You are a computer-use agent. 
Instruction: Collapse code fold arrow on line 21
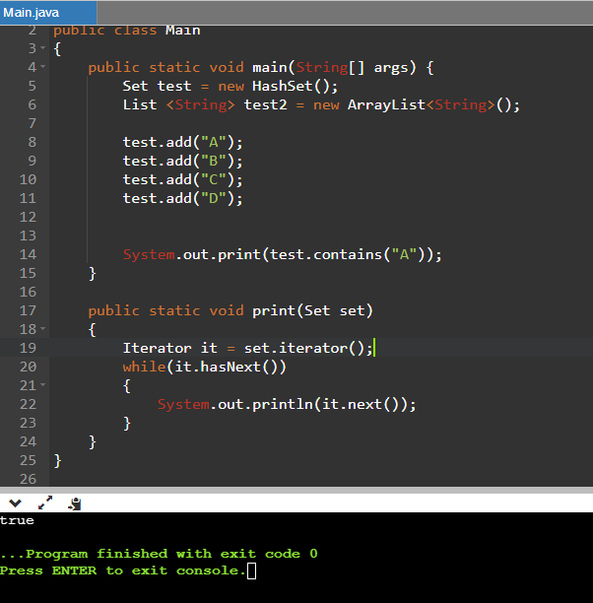43,385
